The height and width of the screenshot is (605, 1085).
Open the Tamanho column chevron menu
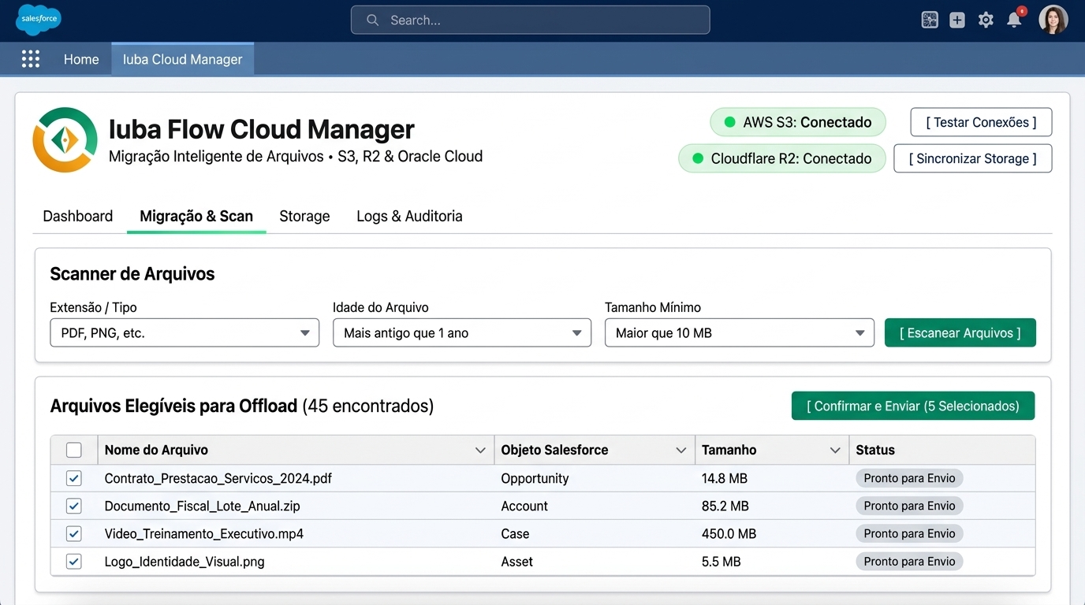835,451
